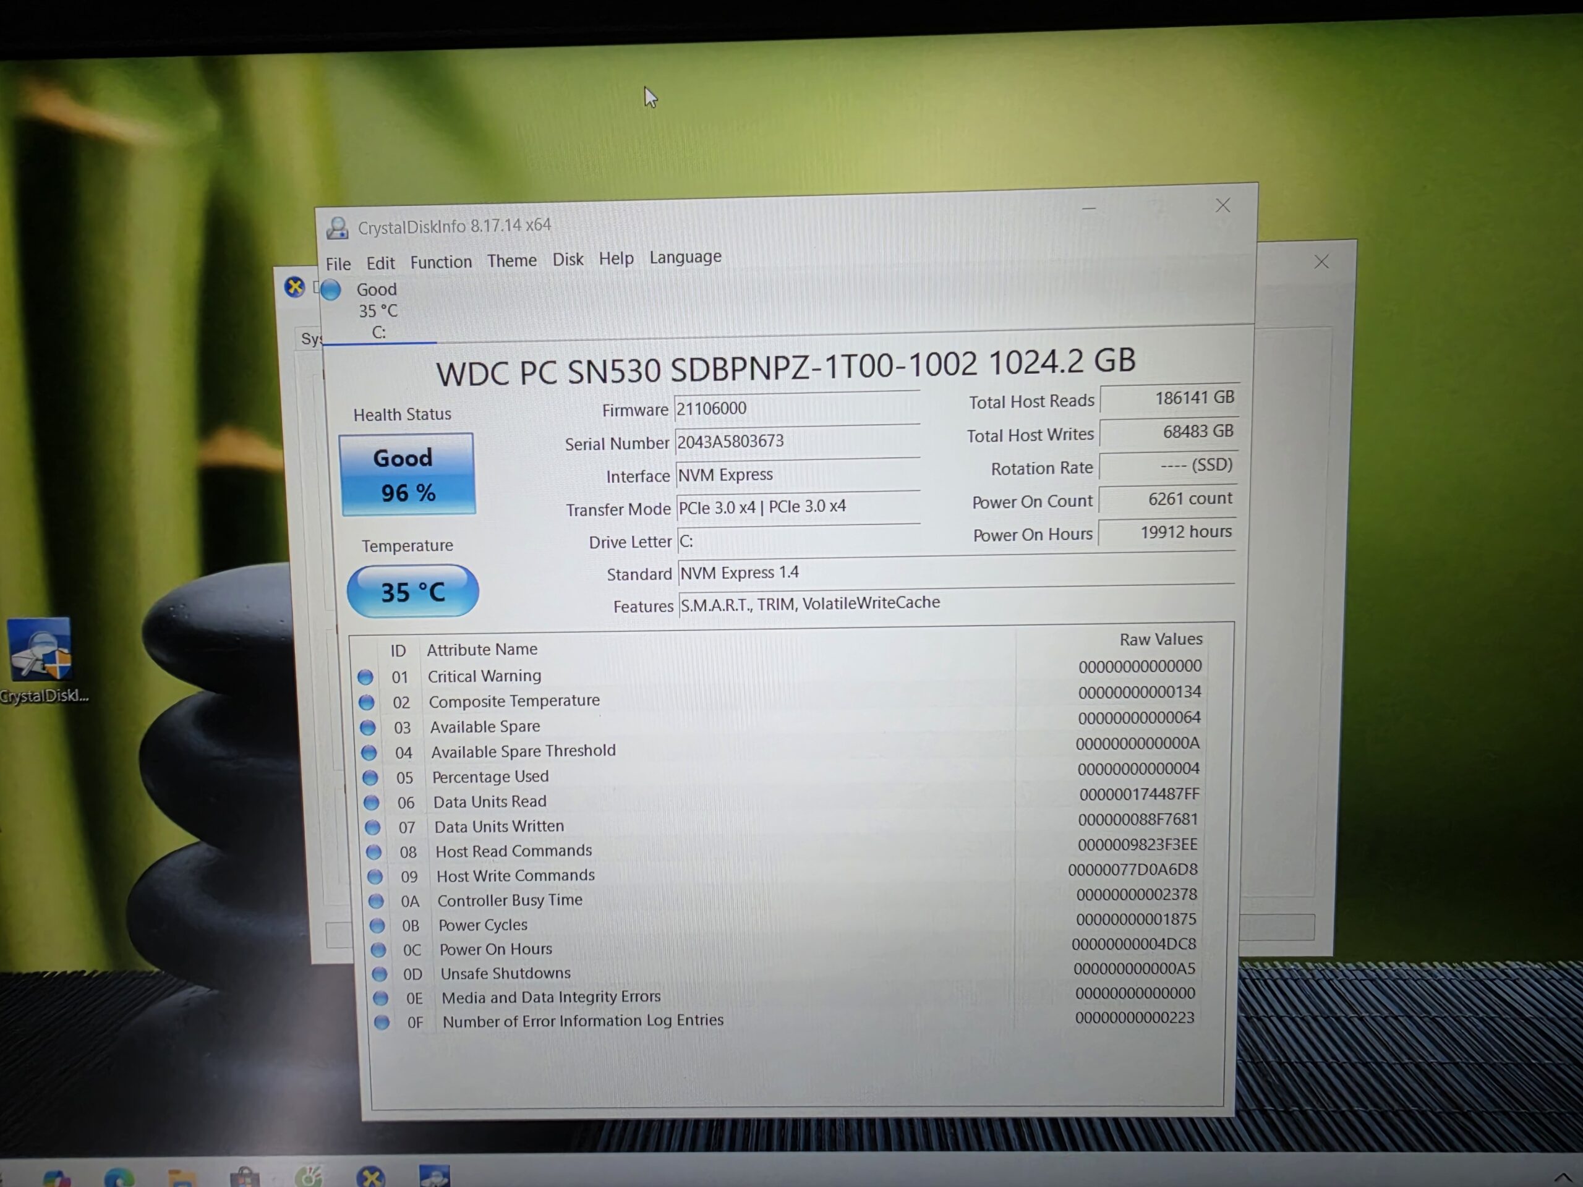Image resolution: width=1583 pixels, height=1187 pixels.
Task: Click the status dot for Power Cycles
Action: pyautogui.click(x=377, y=926)
